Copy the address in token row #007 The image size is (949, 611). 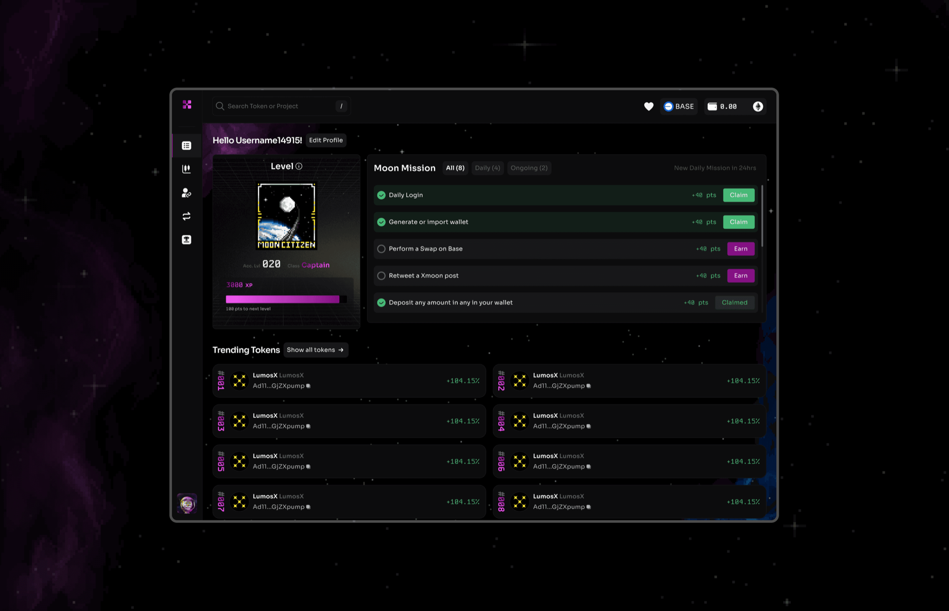tap(308, 507)
